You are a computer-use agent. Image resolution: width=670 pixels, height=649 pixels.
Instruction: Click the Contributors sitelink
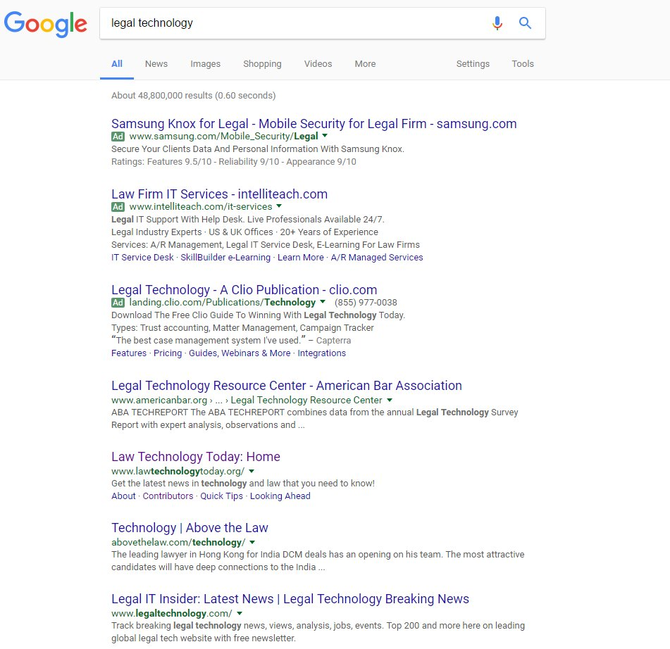click(168, 496)
